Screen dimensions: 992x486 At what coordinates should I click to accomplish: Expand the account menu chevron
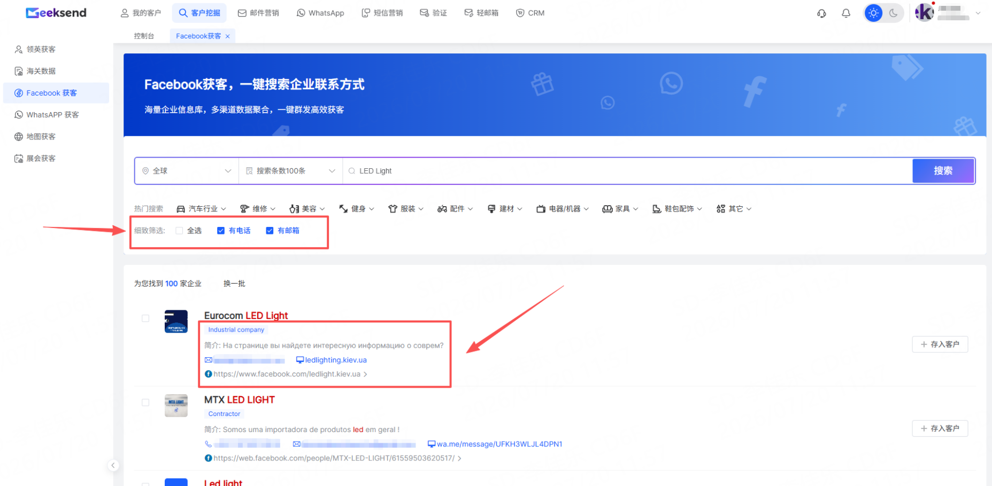tap(978, 13)
